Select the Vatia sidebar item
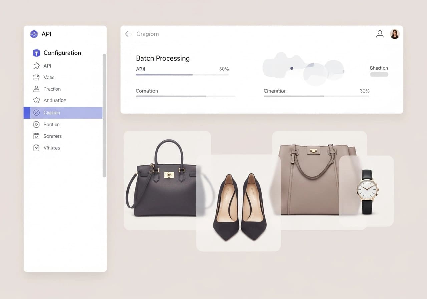427x299 pixels. coord(49,77)
